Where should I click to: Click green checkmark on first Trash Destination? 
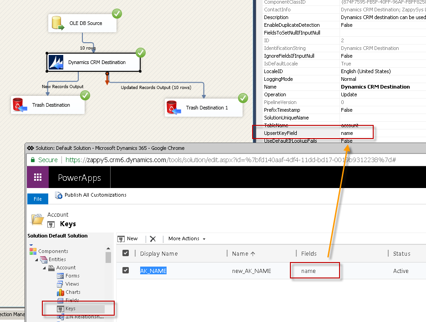click(85, 95)
